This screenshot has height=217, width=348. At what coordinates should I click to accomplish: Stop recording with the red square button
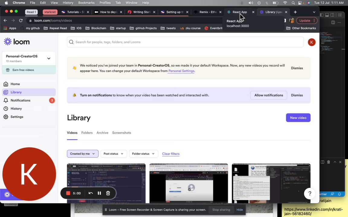[x=68, y=193]
